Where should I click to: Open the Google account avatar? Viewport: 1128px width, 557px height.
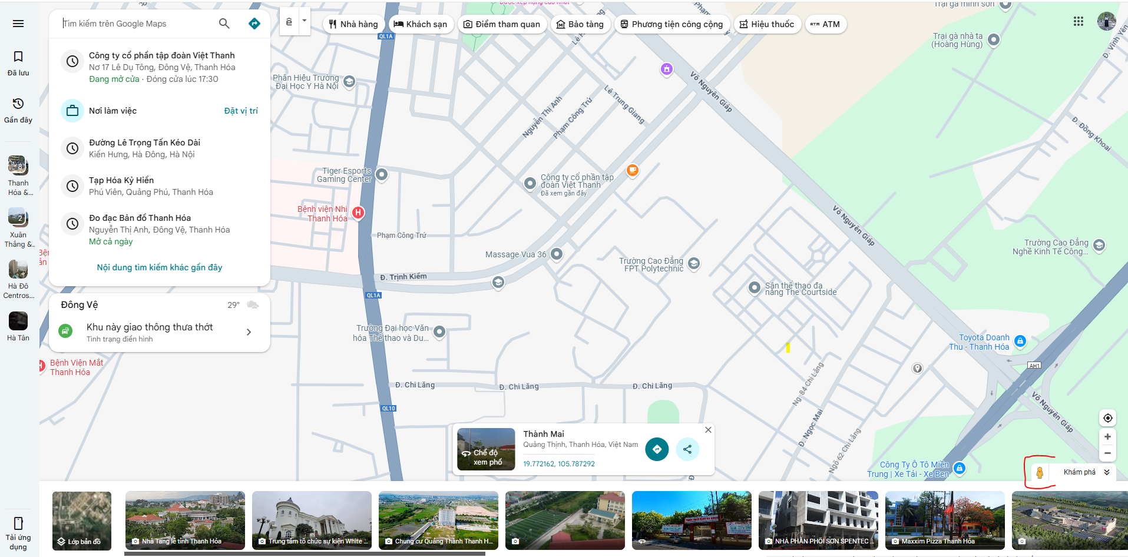tap(1107, 21)
